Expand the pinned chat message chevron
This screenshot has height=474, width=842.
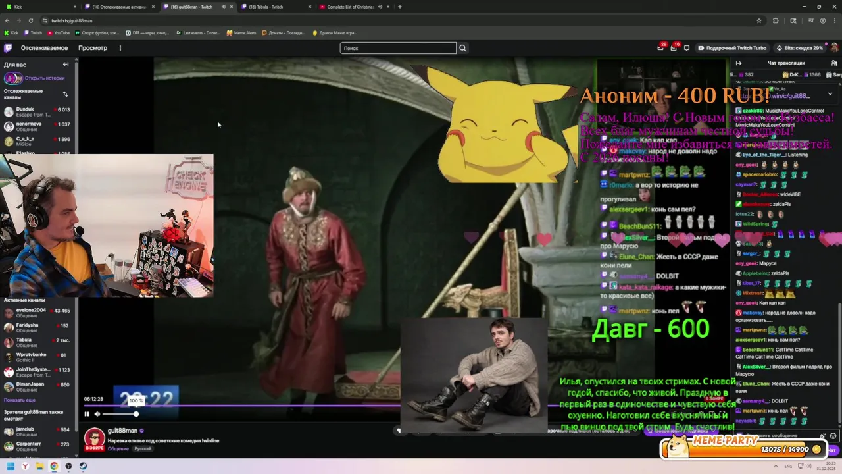point(830,94)
